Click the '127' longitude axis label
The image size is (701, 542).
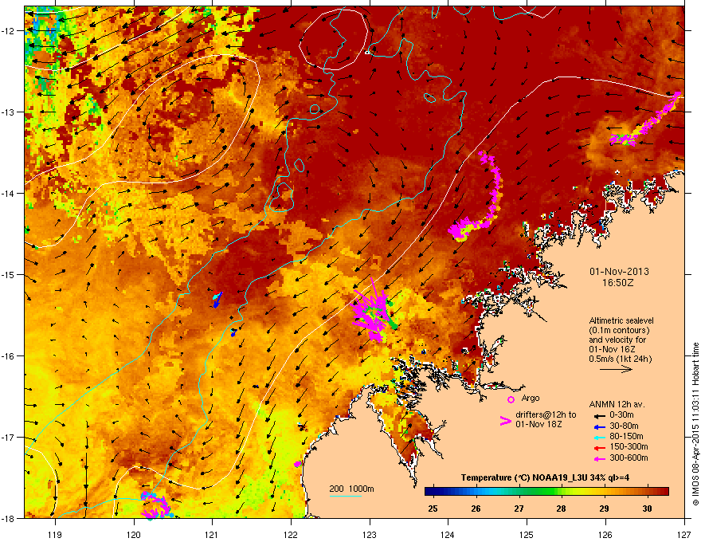[x=683, y=534]
